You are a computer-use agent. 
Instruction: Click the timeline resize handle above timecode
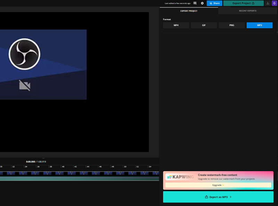[43, 158]
